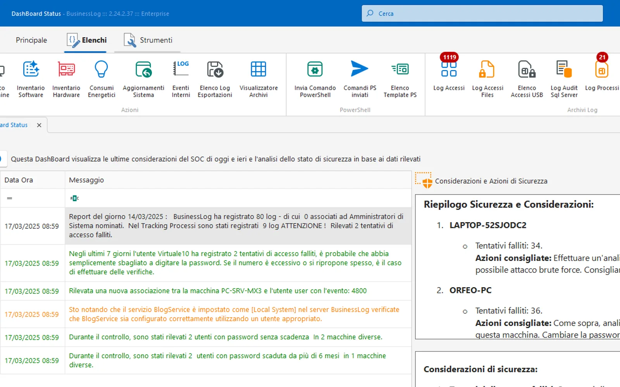Select the Report del giorno 14/03/2025 row

pyautogui.click(x=206, y=226)
